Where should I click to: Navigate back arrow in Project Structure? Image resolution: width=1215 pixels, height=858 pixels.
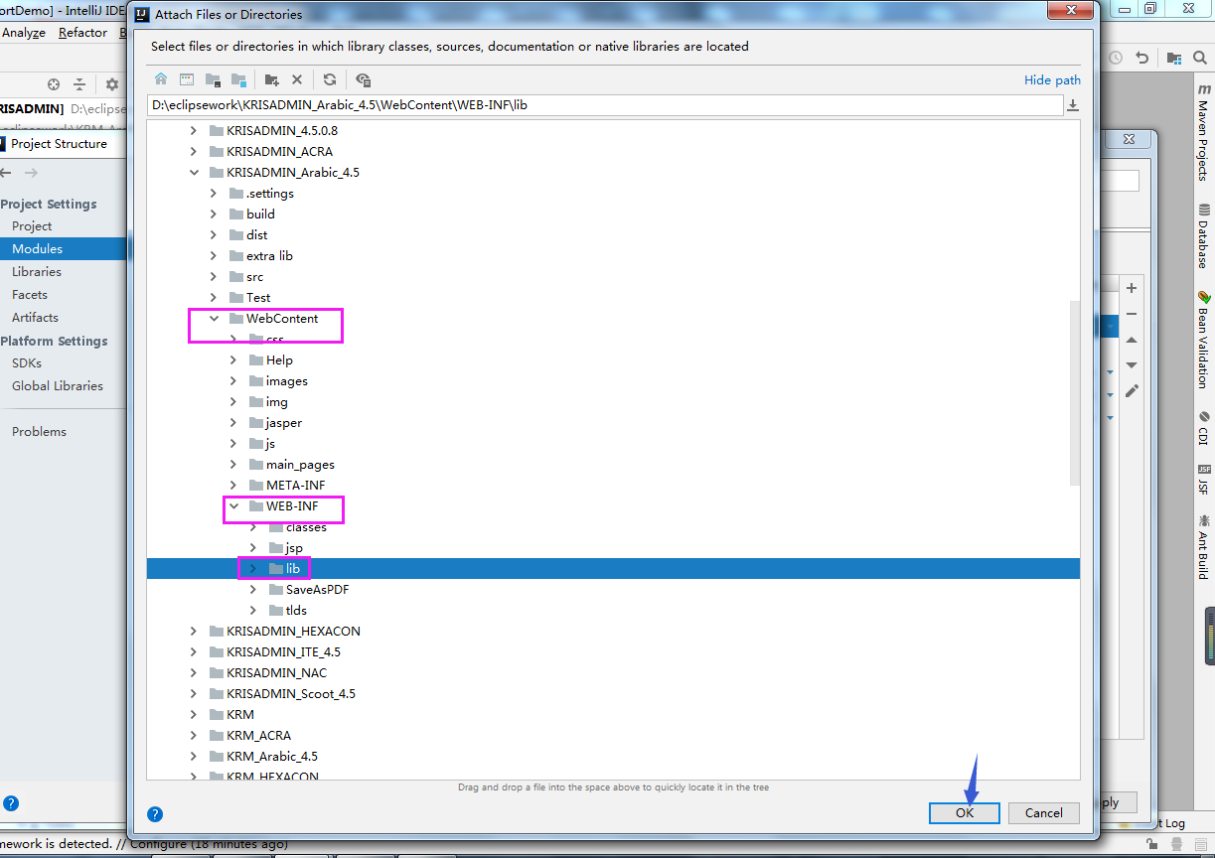coord(5,173)
